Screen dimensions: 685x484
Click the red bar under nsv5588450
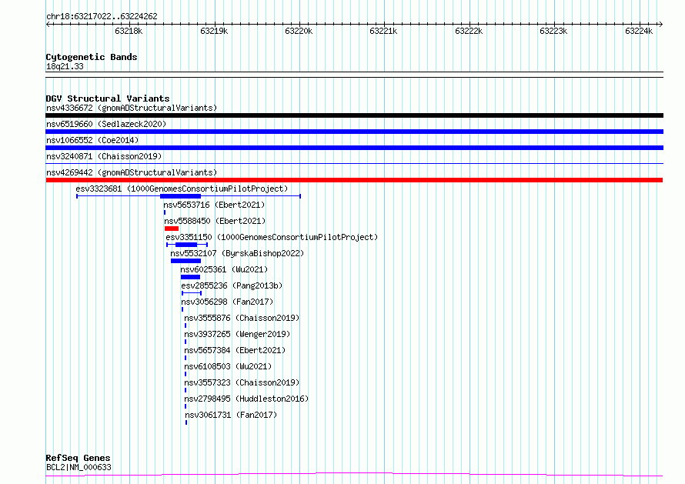pyautogui.click(x=172, y=229)
